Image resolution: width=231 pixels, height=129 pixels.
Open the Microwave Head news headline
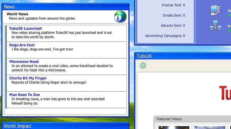24,61
